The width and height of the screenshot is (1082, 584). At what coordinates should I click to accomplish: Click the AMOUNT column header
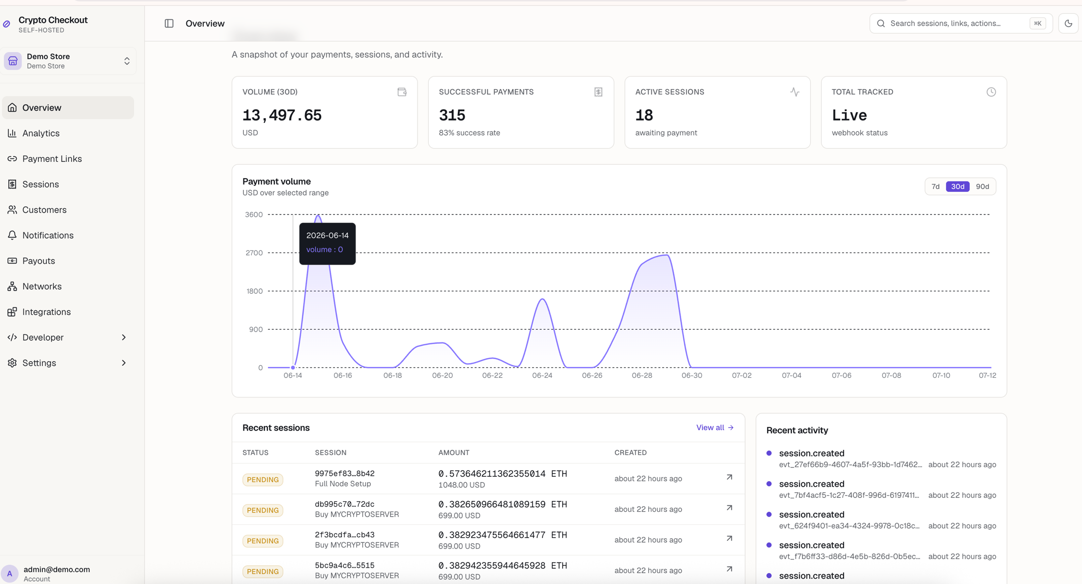tap(453, 453)
